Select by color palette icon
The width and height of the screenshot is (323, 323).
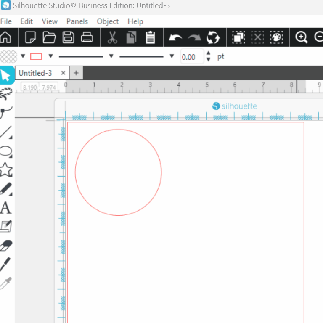[276, 37]
